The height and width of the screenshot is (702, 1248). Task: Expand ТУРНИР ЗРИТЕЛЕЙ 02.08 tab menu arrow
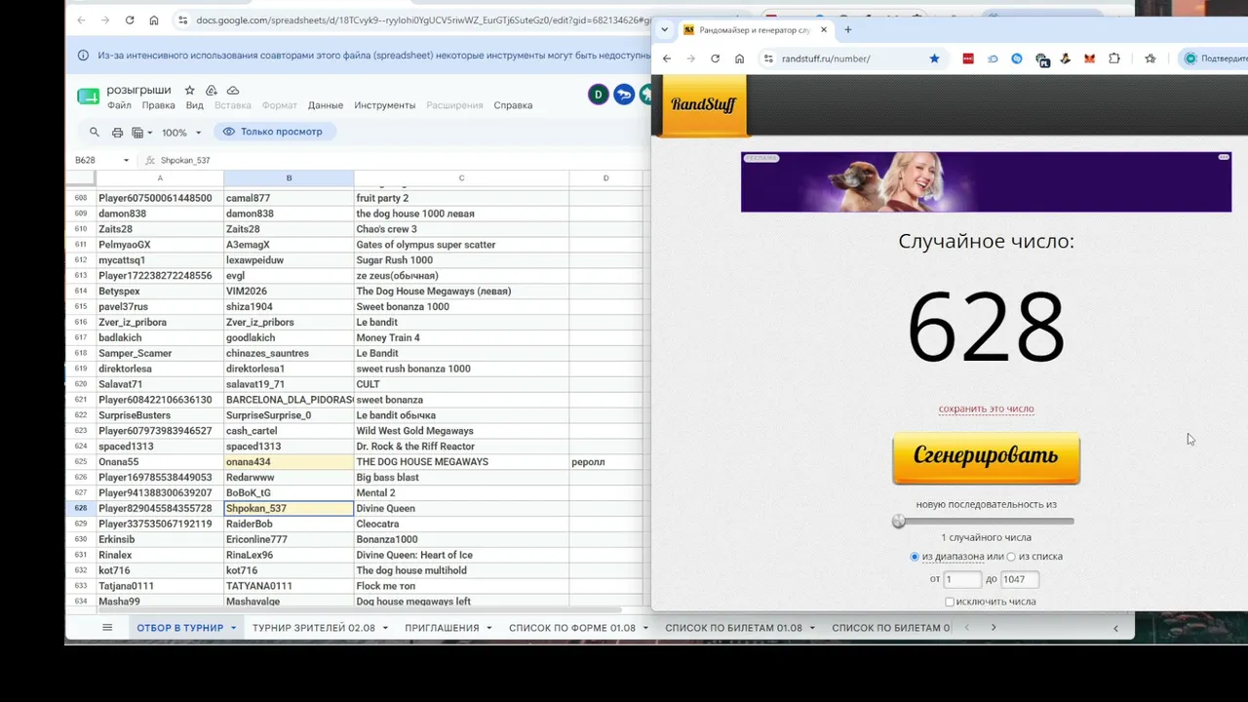point(385,628)
